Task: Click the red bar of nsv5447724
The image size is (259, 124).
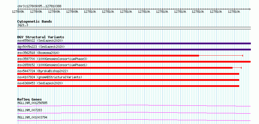Action: 128,74
